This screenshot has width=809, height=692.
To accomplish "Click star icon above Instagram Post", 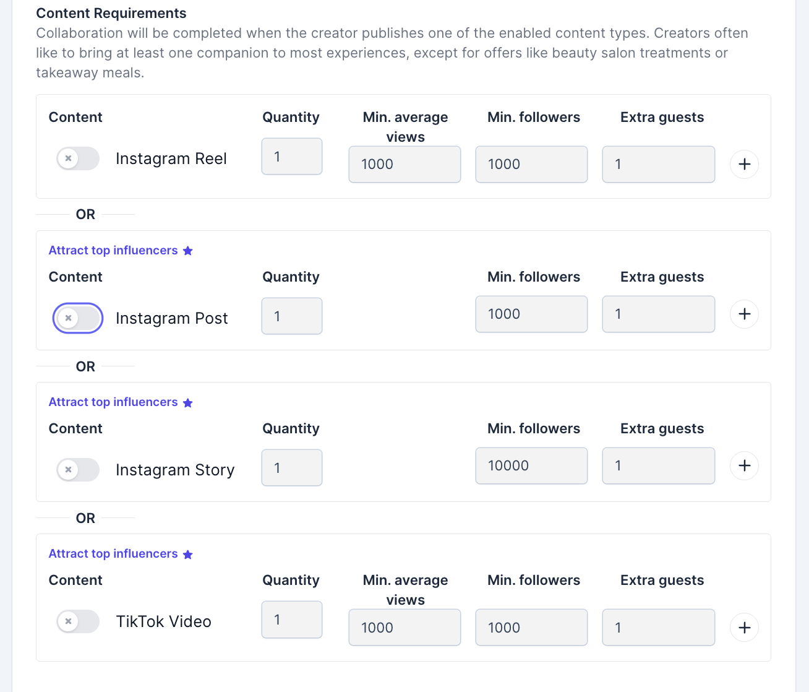I will pos(188,251).
